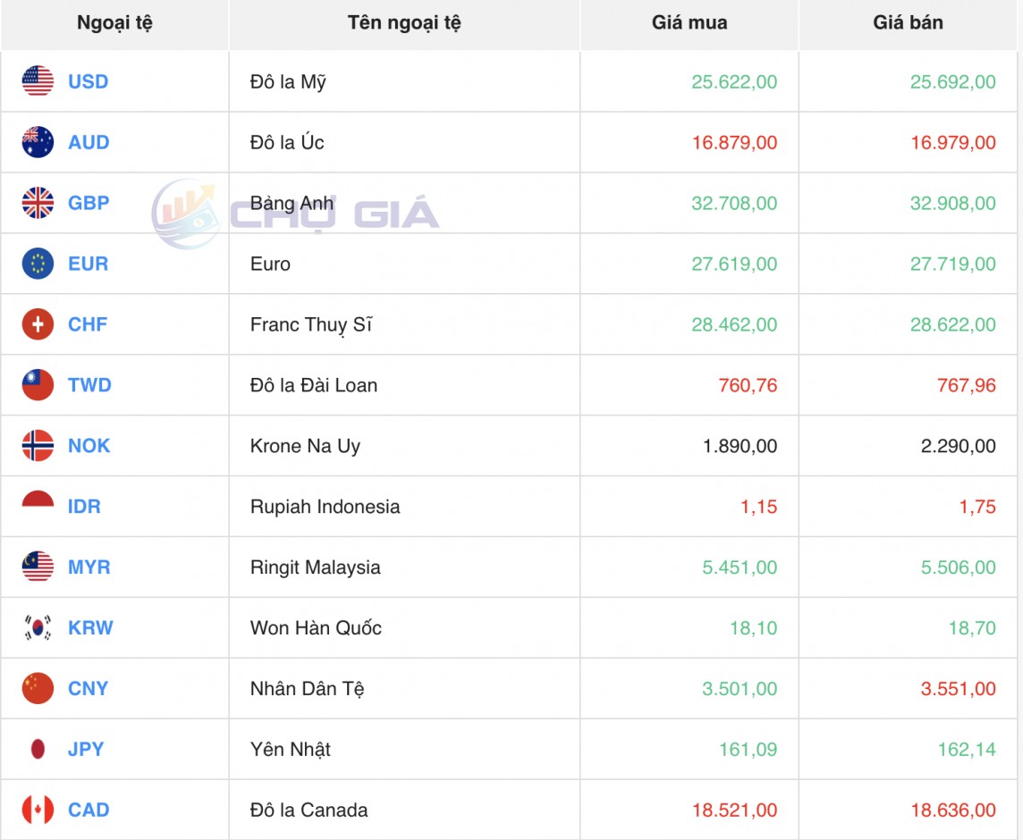
Task: Click the 'Ngoại tệ' column header
Action: tap(114, 23)
